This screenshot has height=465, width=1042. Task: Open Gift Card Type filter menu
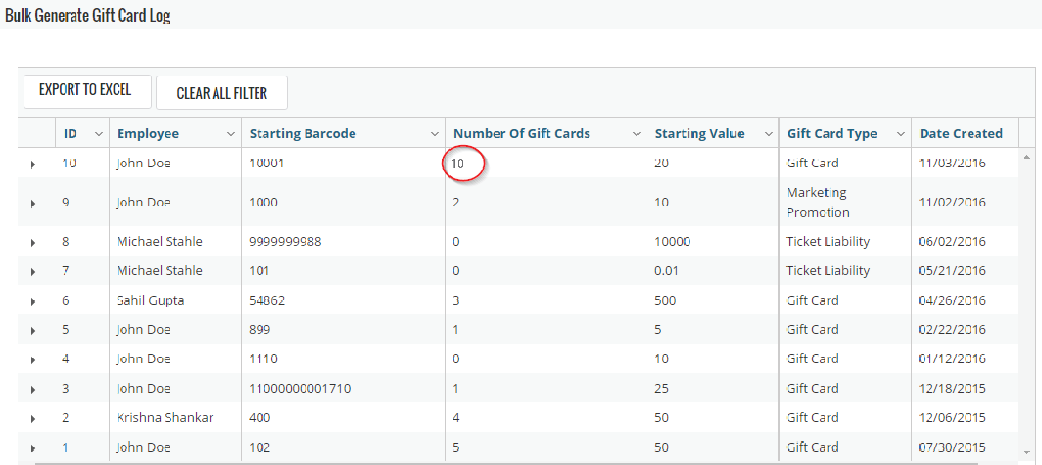click(901, 134)
